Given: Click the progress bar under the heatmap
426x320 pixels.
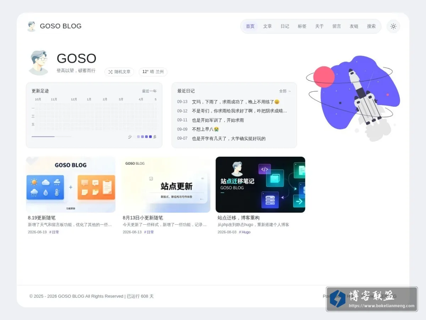Looking at the screenshot, I should pos(51,137).
